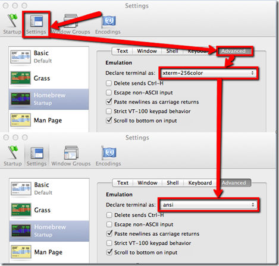Select Basic profile thumbnail in ansi window
Image resolution: width=279 pixels, height=266 pixels.
coord(21,189)
